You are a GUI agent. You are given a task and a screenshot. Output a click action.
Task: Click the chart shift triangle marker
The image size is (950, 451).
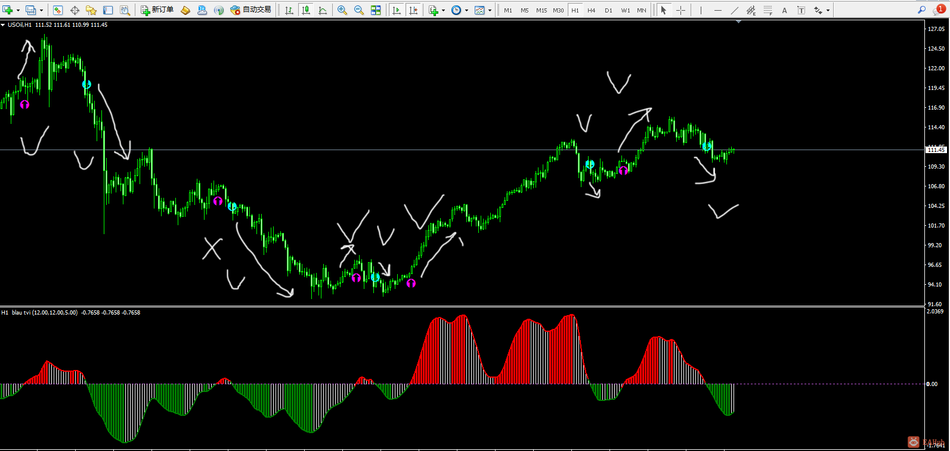tap(739, 22)
